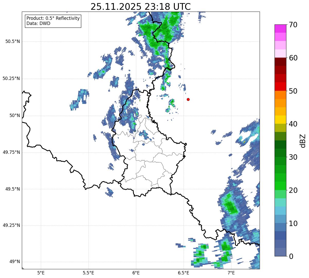Click the 6°E longitude label
The width and height of the screenshot is (309, 278).
coord(136,273)
